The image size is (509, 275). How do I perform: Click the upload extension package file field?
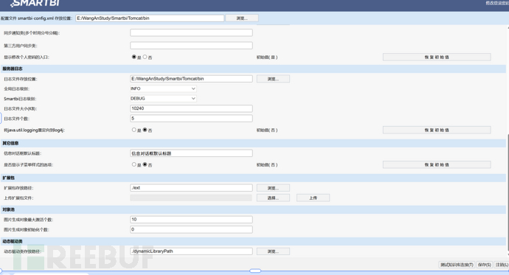coord(191,198)
